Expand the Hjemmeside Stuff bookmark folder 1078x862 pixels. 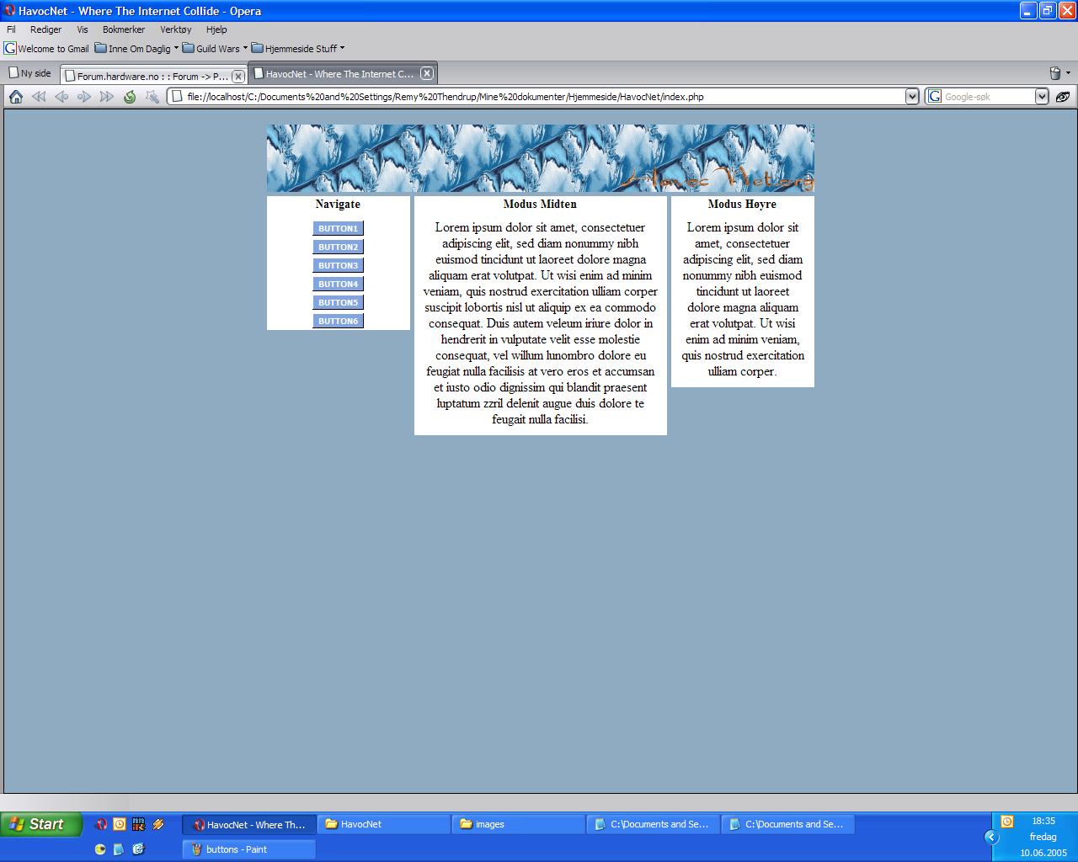[298, 49]
